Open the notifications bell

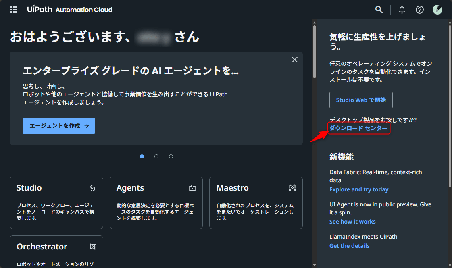coord(402,9)
